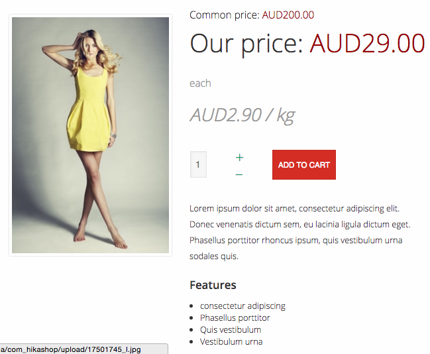Select the AUD2.90 / kg unit price
Image resolution: width=430 pixels, height=354 pixels.
(242, 115)
